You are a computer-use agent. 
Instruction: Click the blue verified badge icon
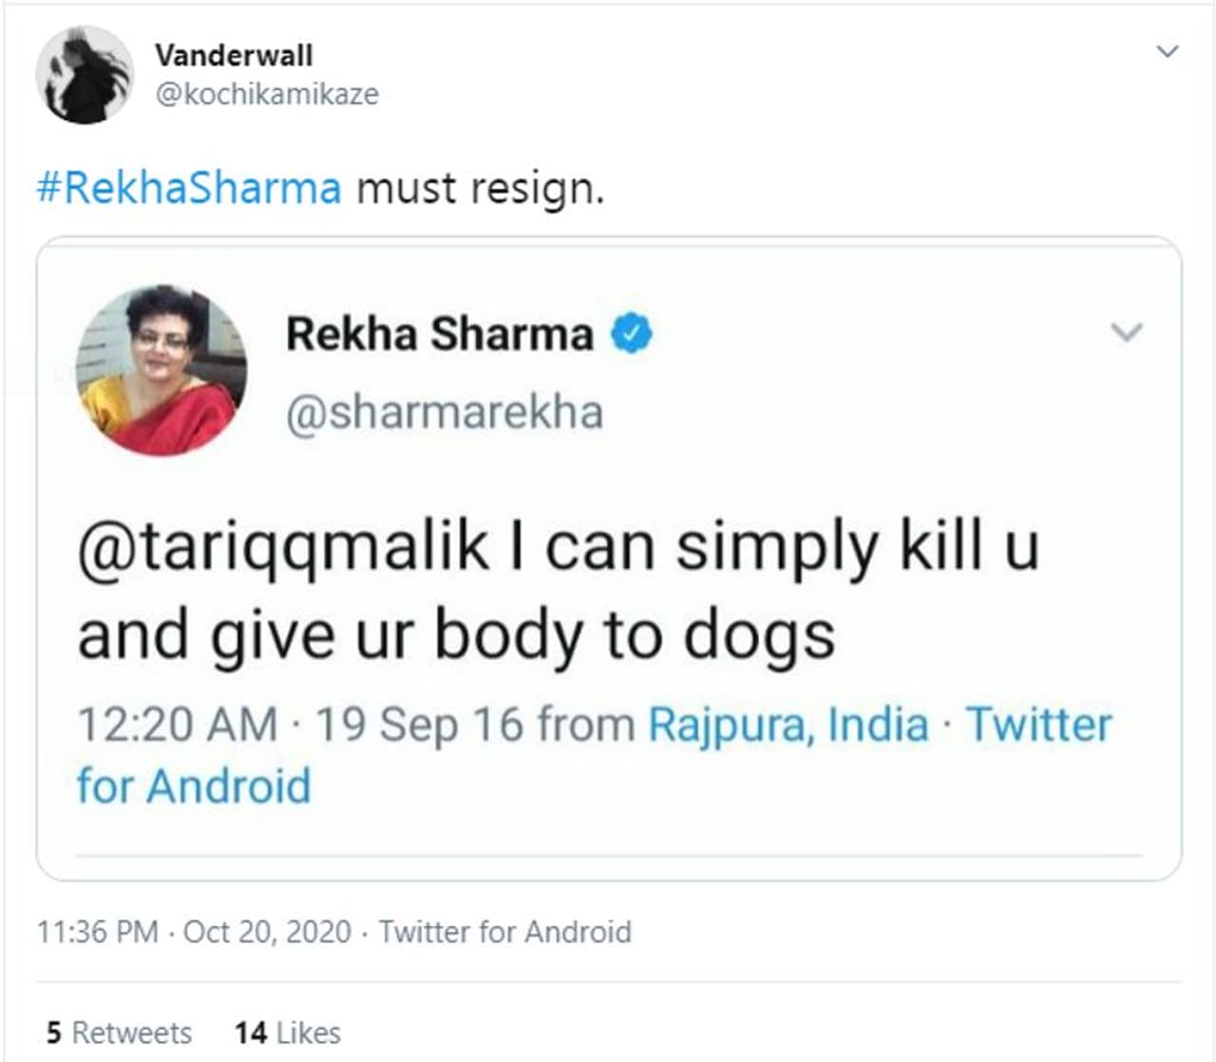pos(632,334)
